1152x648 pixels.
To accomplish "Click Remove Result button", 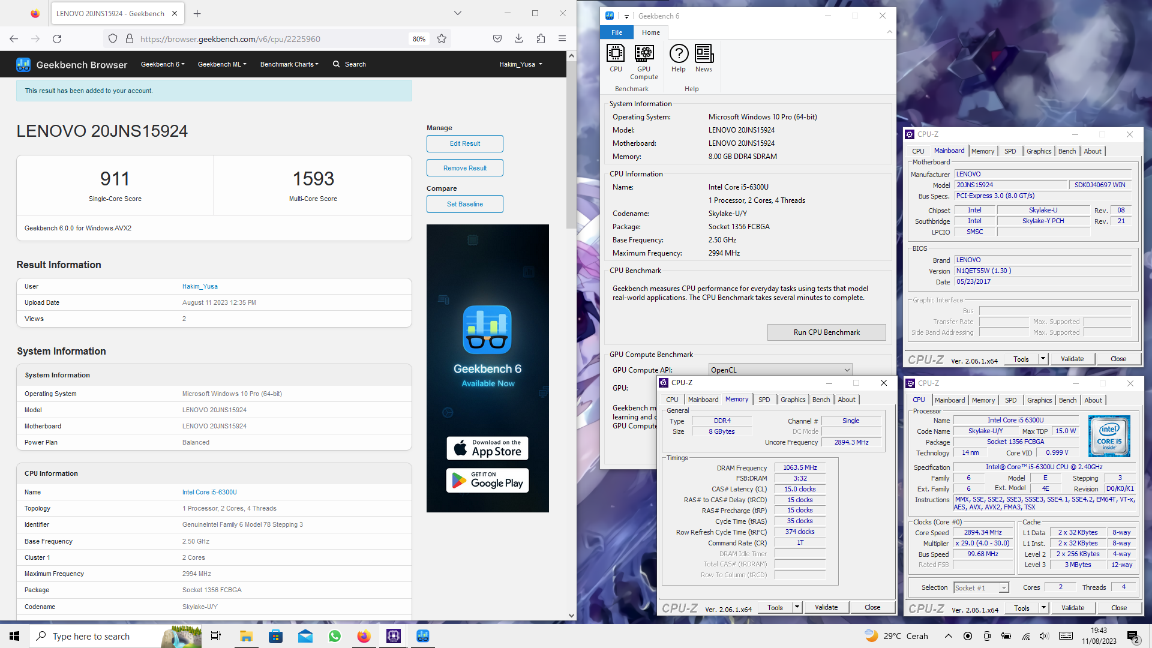I will click(x=465, y=168).
